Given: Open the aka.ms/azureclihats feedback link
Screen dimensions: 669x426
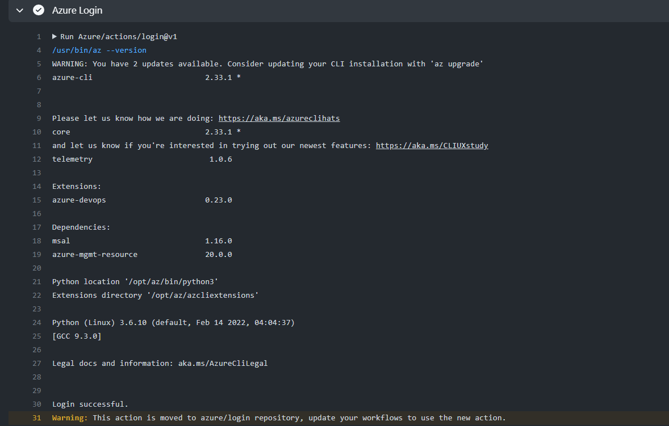Looking at the screenshot, I should pyautogui.click(x=279, y=118).
